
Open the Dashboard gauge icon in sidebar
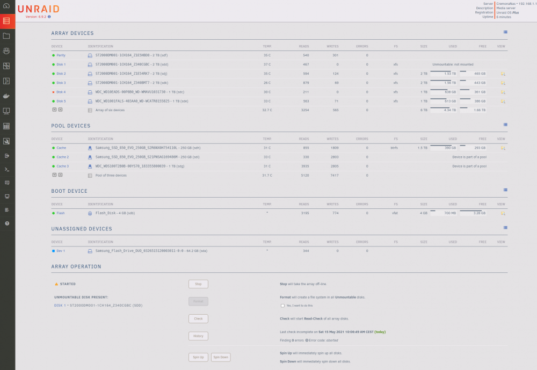(6, 5)
